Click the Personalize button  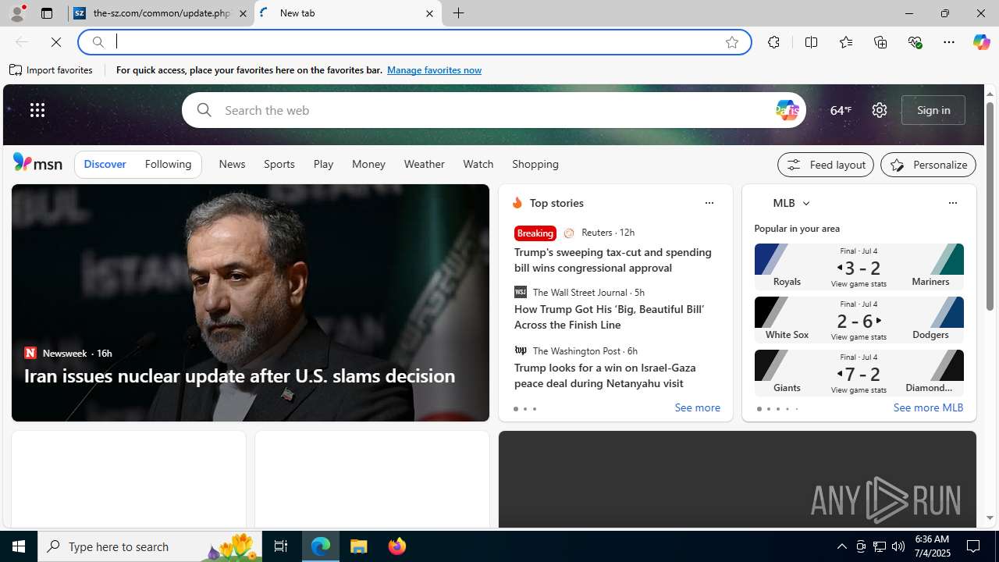click(928, 165)
